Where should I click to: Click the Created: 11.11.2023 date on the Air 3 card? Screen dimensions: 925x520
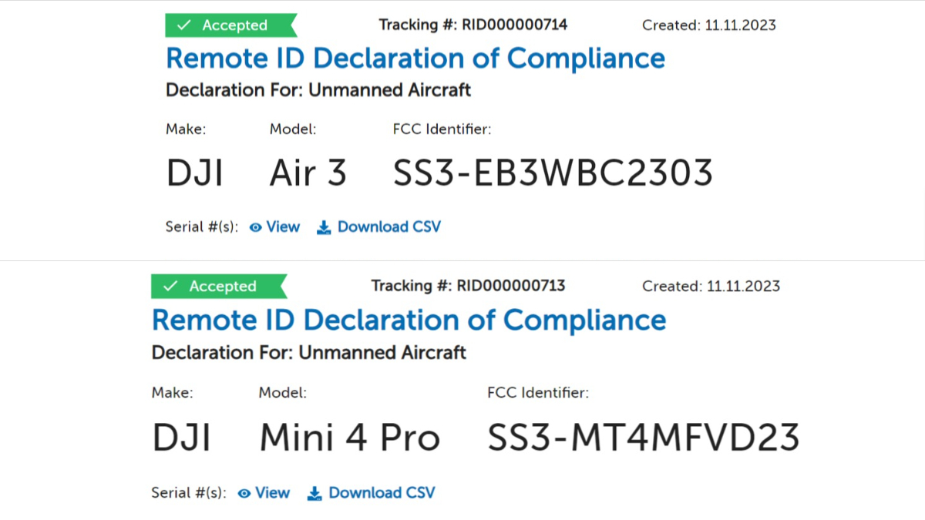[x=708, y=25]
